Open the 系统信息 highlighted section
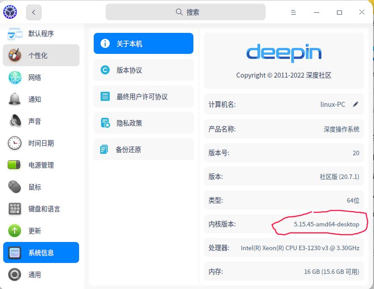The image size is (374, 289). pos(41,252)
